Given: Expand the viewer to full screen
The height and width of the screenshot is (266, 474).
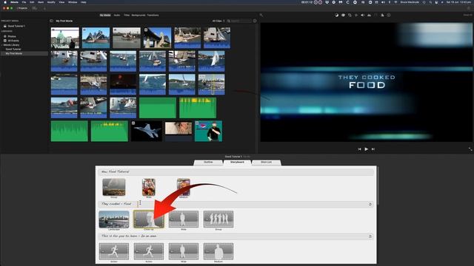Looking at the screenshot, I should 470,149.
